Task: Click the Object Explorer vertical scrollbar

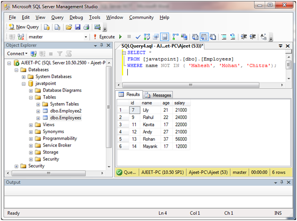Action: 108,106
